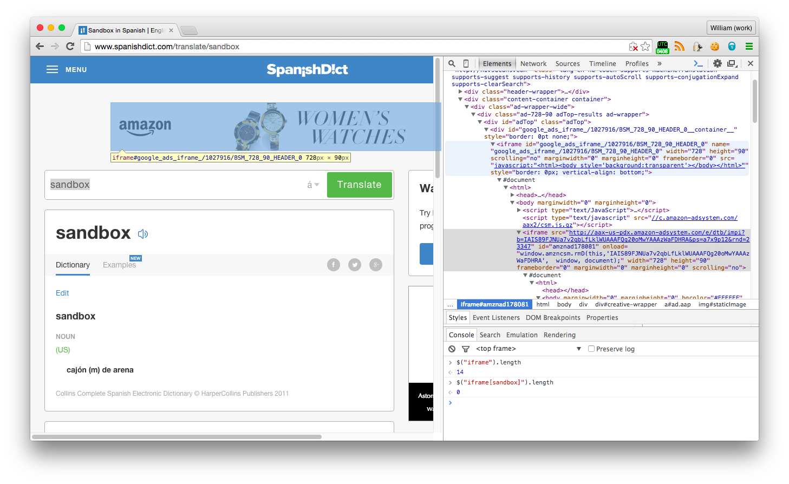Click breadcrumb img#staticImage
This screenshot has width=789, height=484.
(x=722, y=304)
